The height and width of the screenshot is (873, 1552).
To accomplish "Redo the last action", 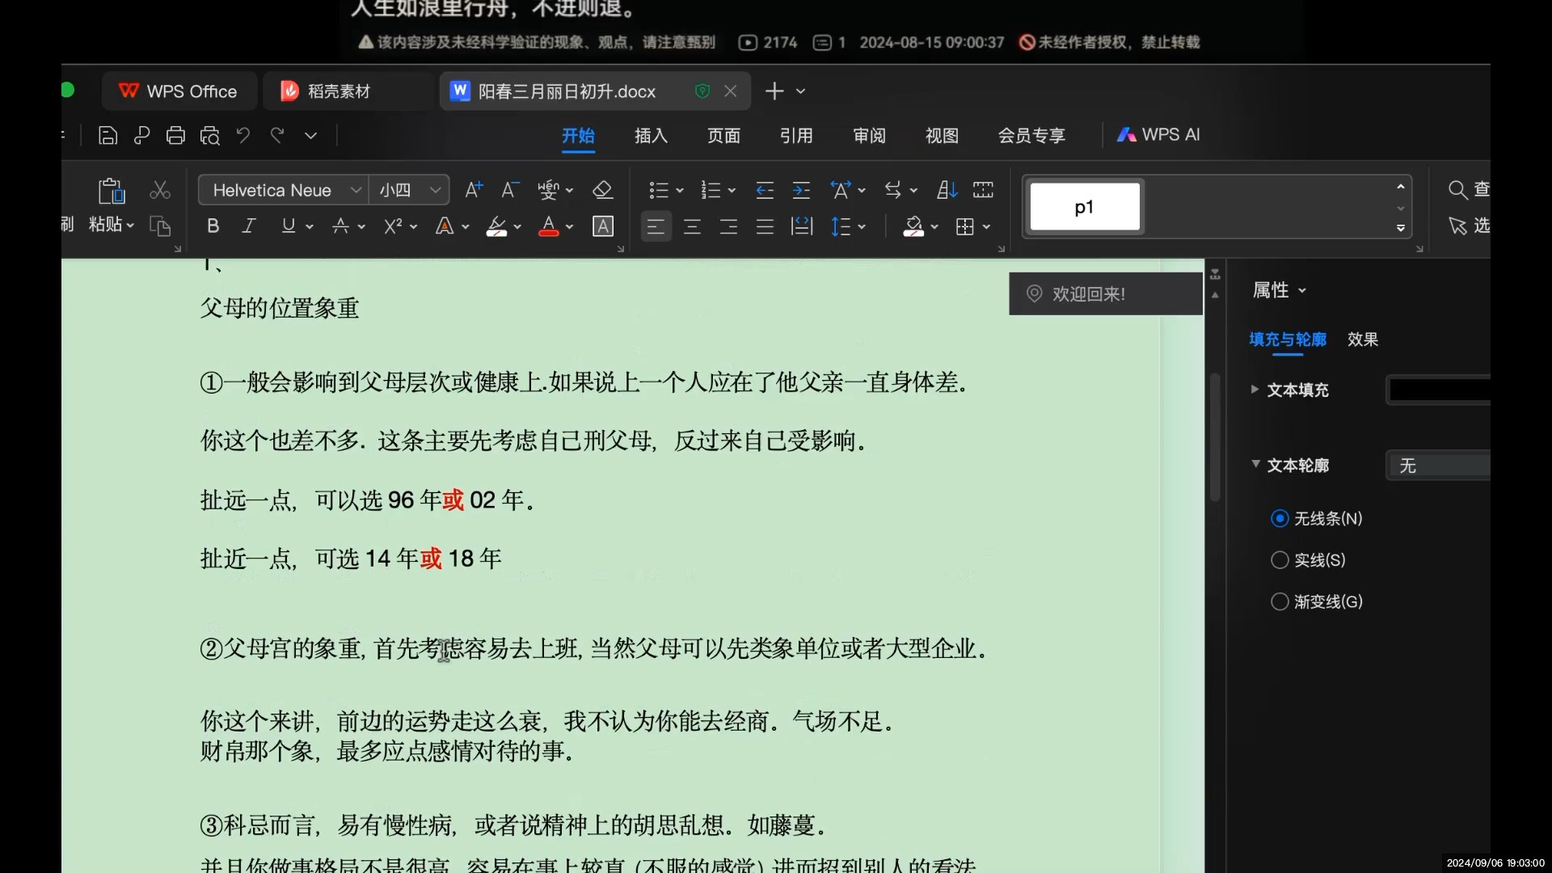I will click(x=277, y=135).
